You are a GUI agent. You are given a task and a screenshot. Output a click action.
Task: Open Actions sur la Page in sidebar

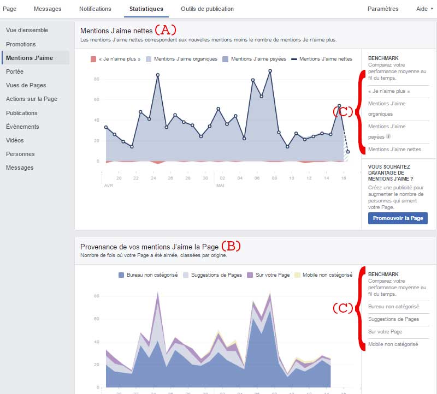tap(32, 99)
